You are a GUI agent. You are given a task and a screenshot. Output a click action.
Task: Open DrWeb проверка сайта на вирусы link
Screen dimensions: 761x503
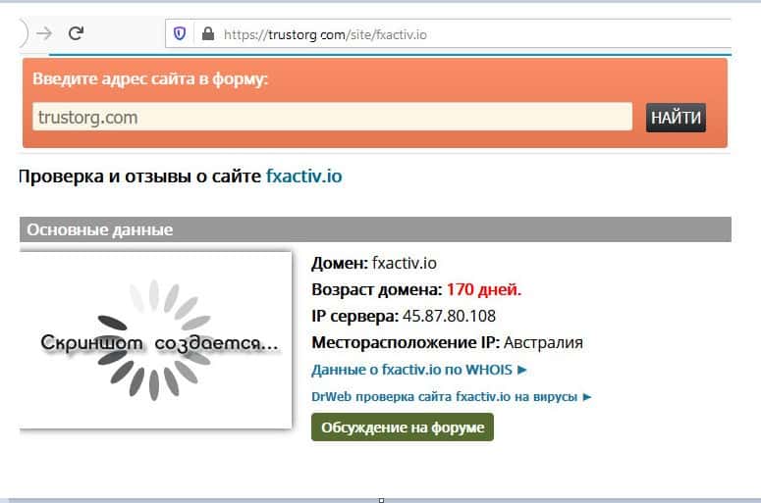452,397
